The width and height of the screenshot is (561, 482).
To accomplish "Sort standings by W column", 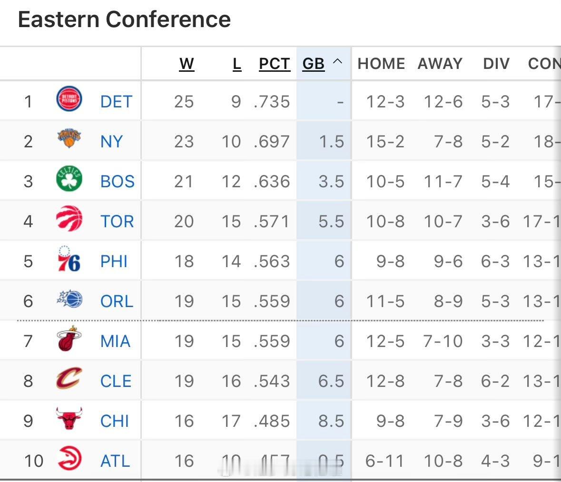I will [x=187, y=64].
